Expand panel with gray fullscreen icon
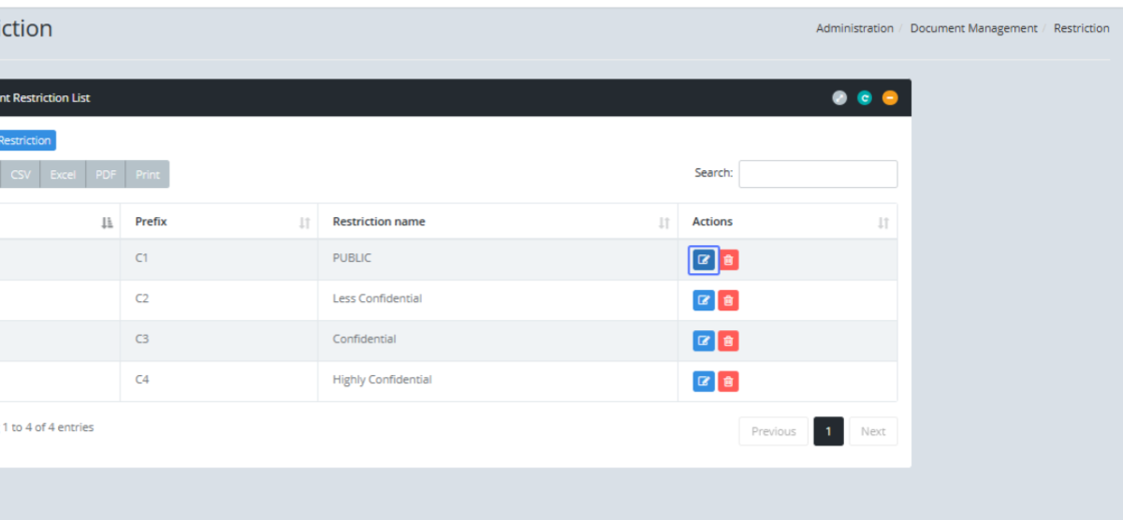Viewport: 1123px width, 520px height. [x=839, y=97]
